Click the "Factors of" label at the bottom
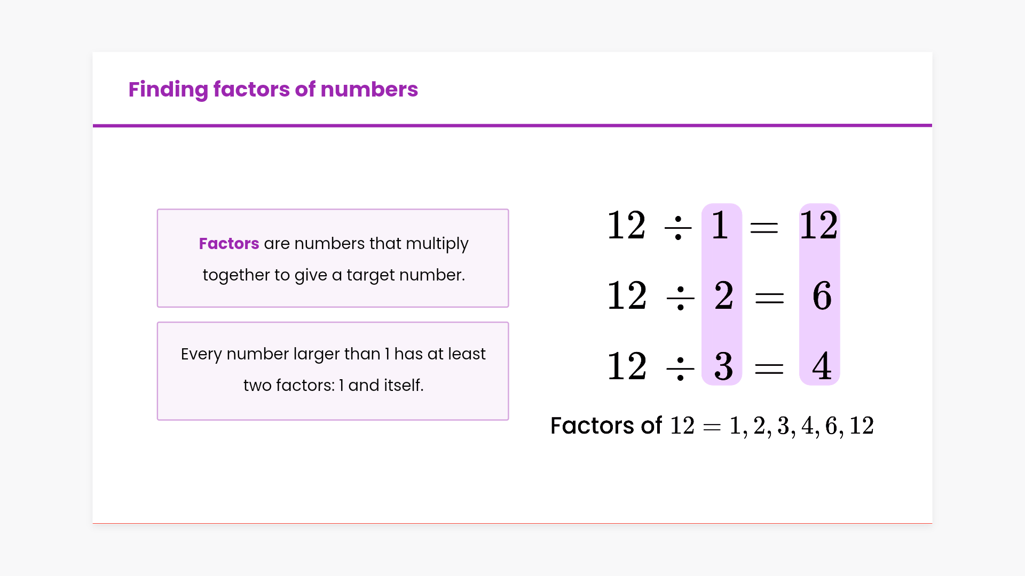This screenshot has width=1025, height=576. point(606,426)
